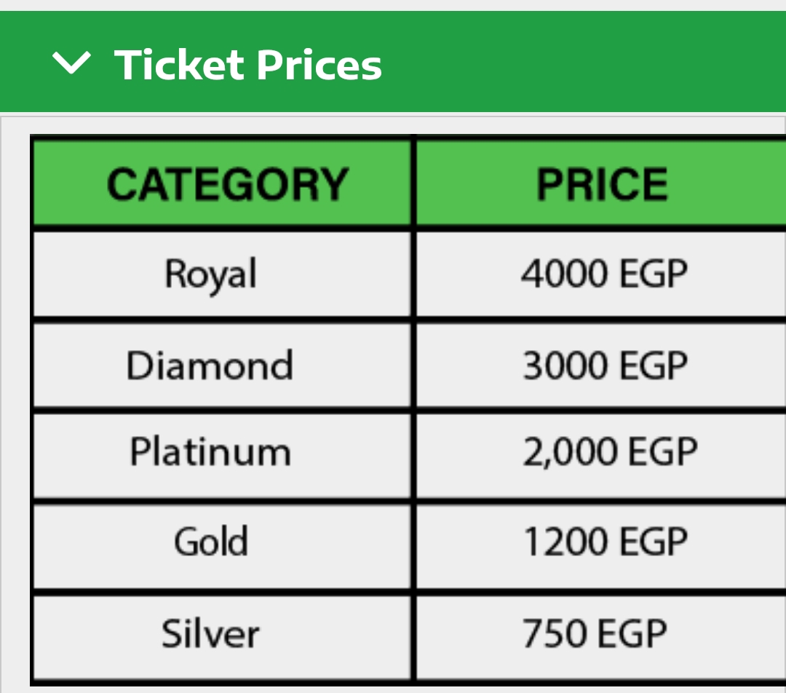
Task: Click the EGP label beside 3000
Action: pyautogui.click(x=654, y=365)
